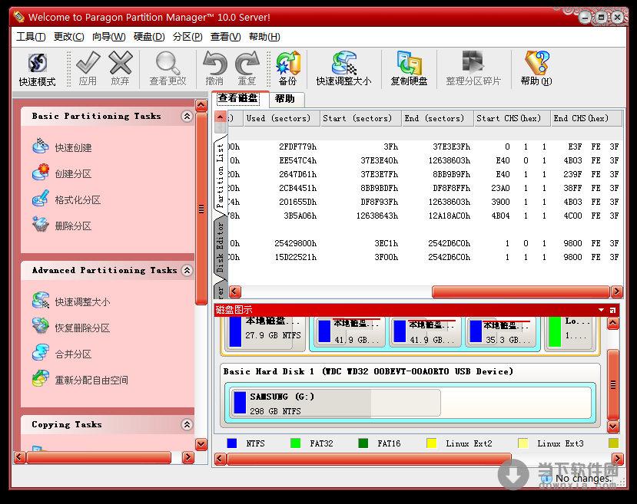Screen dimensions: 637x504
Task: Click the 删除分区 delete partition icon
Action: click(40, 224)
